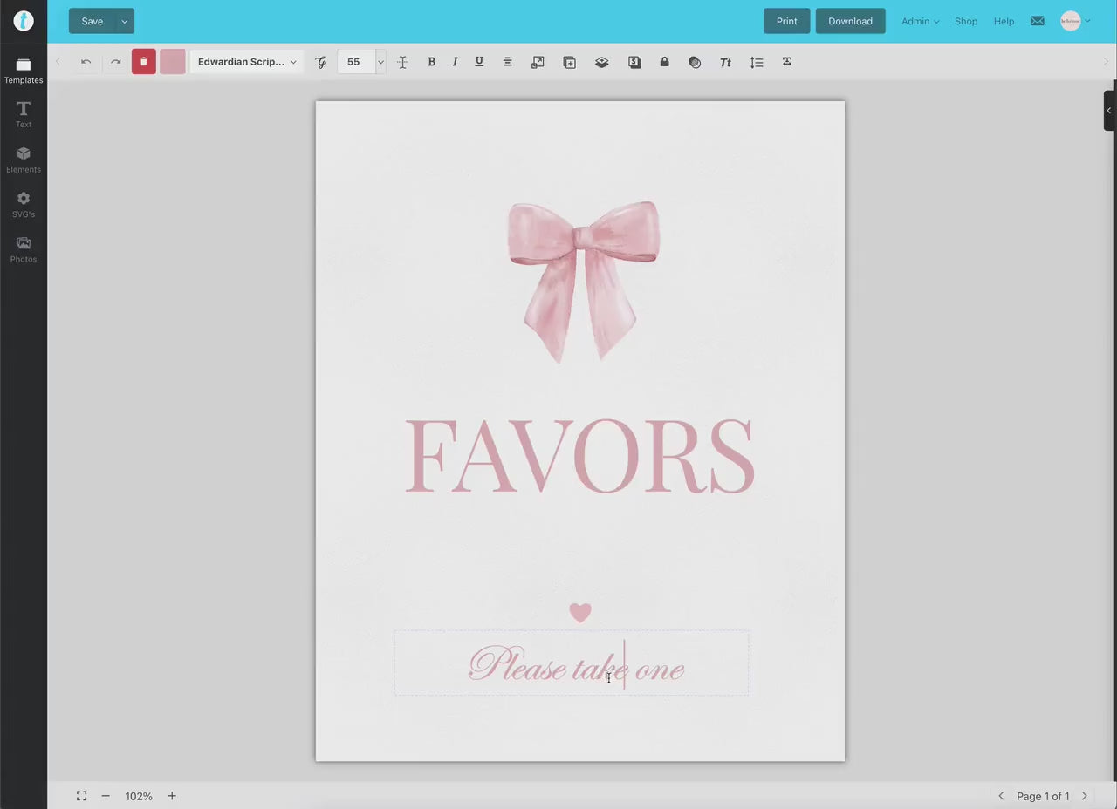Click the Download button

pos(850,21)
